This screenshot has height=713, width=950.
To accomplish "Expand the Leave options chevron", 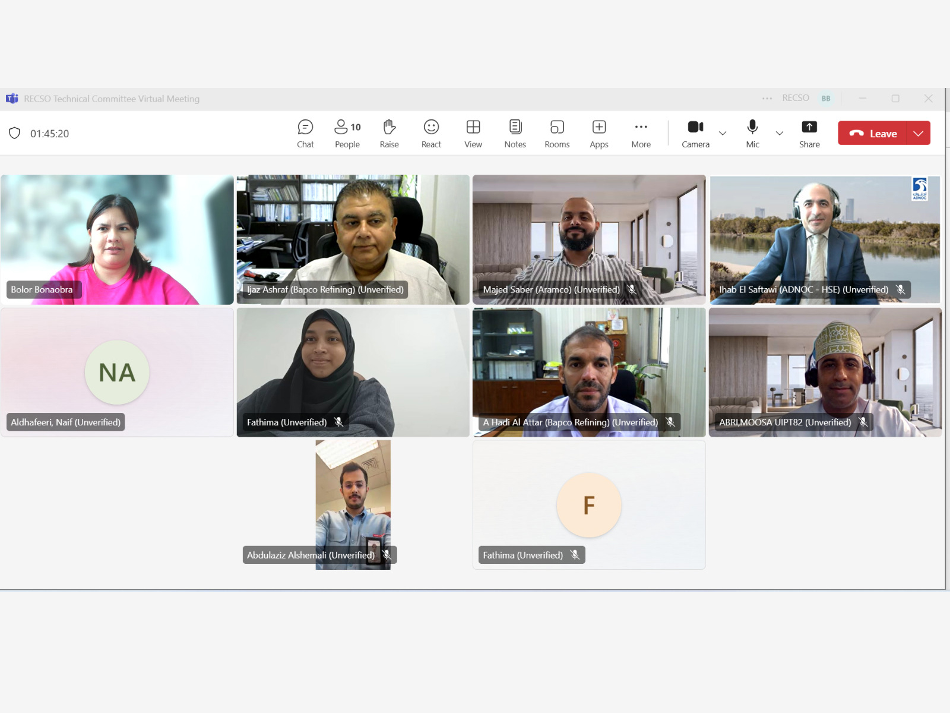I will pyautogui.click(x=919, y=133).
